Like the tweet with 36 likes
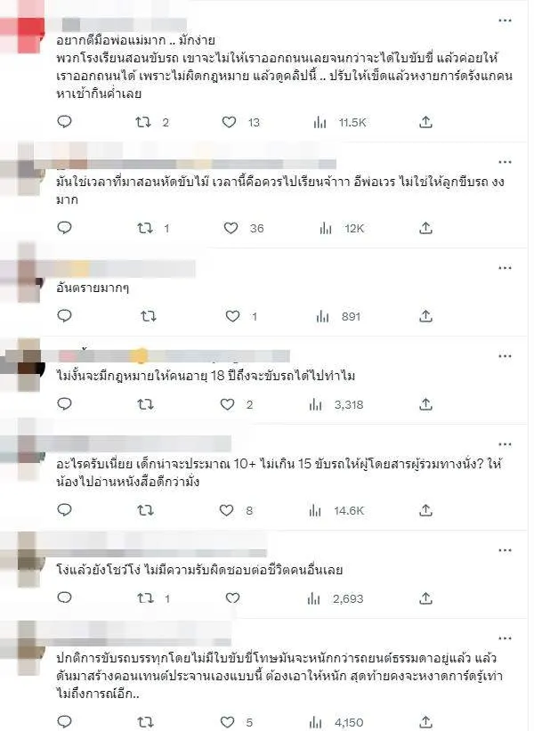Viewport: 534px width, 731px height. [x=231, y=228]
